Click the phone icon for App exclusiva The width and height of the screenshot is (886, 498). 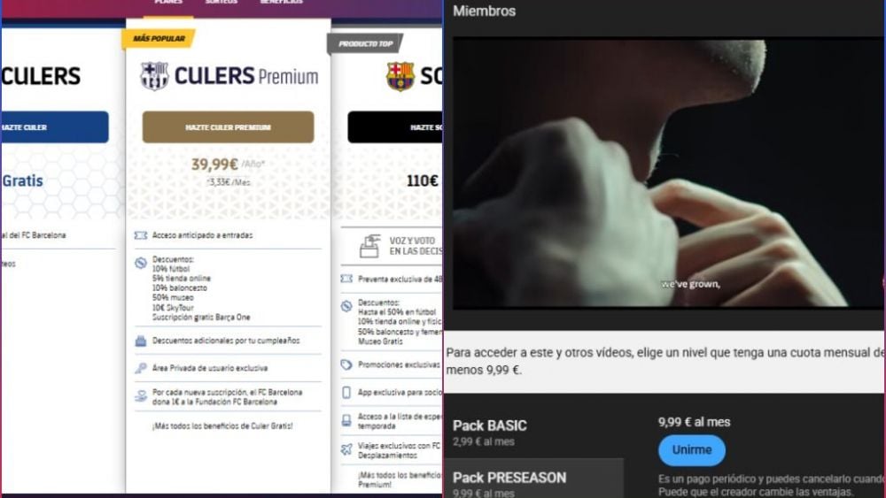[x=346, y=393]
